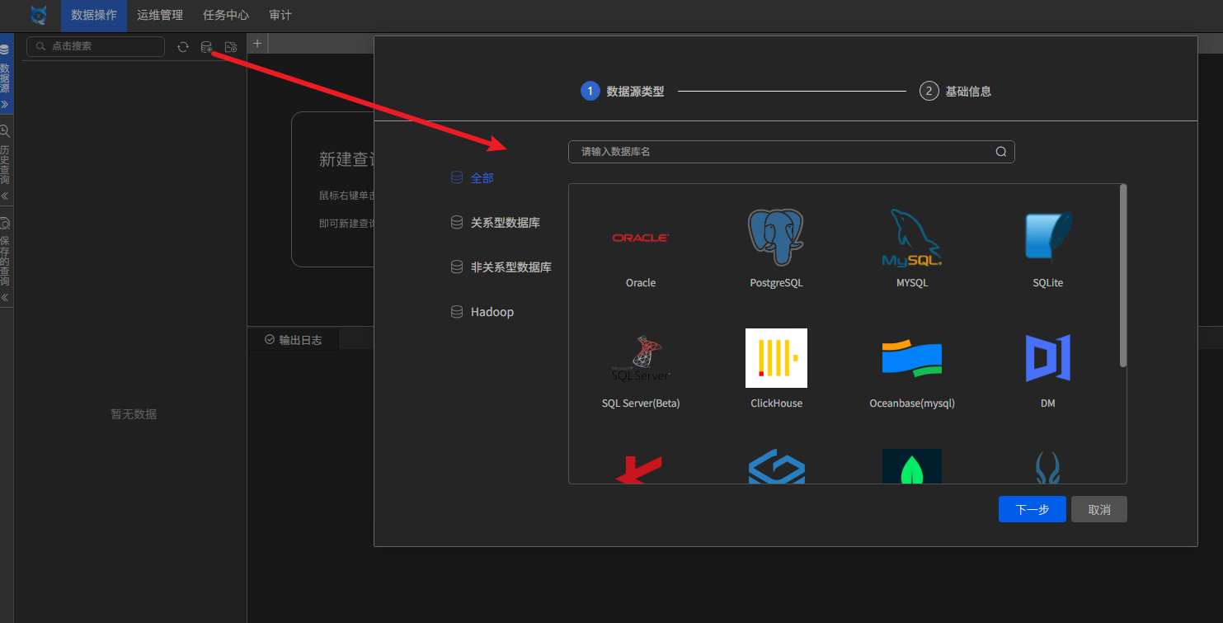Click step 1 数据源类型 in the wizard
The width and height of the screenshot is (1223, 623).
tap(623, 92)
